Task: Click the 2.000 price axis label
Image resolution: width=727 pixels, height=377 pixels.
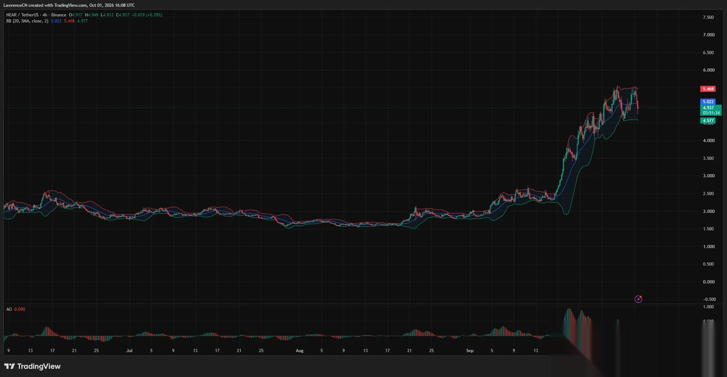Action: pos(708,211)
